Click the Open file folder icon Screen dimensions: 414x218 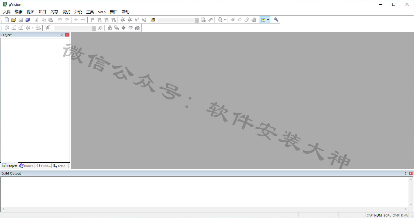[x=14, y=20]
